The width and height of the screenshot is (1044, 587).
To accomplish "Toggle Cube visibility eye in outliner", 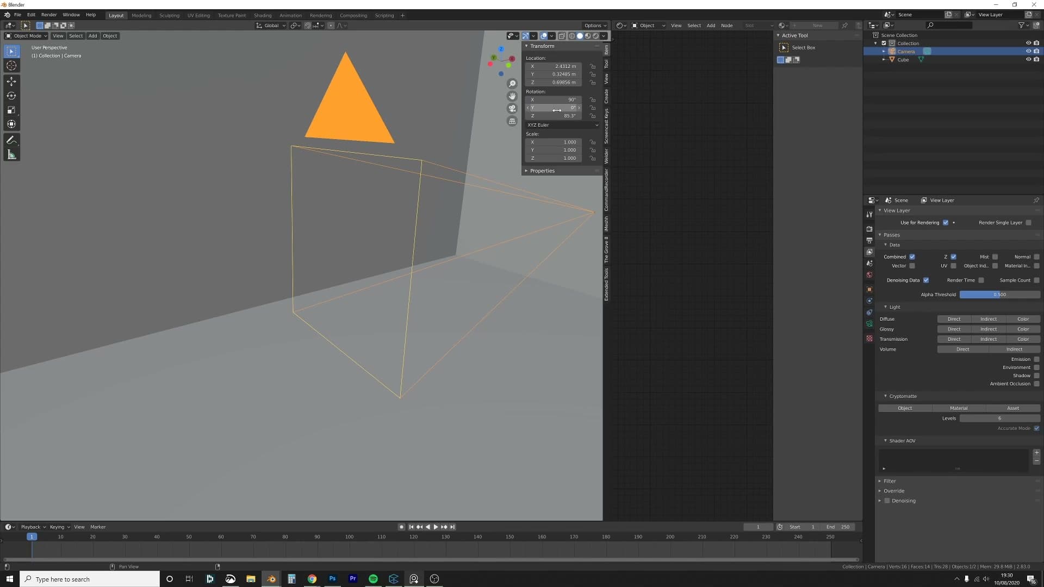I will pos(1028,60).
